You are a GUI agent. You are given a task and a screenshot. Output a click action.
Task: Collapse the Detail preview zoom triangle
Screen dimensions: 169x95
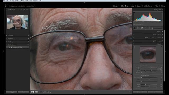[x=161, y=47]
